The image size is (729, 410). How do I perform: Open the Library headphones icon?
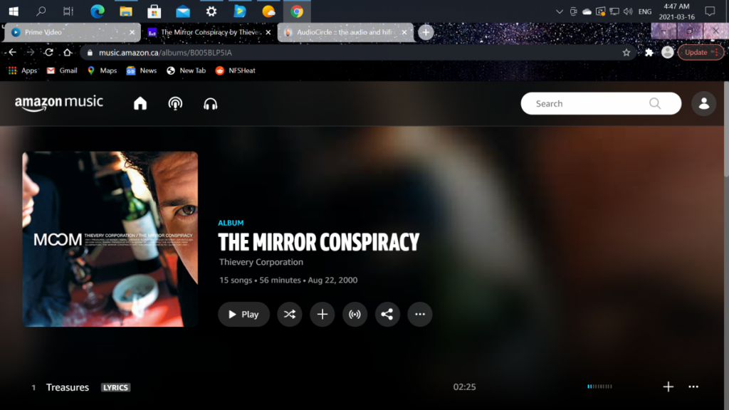211,104
